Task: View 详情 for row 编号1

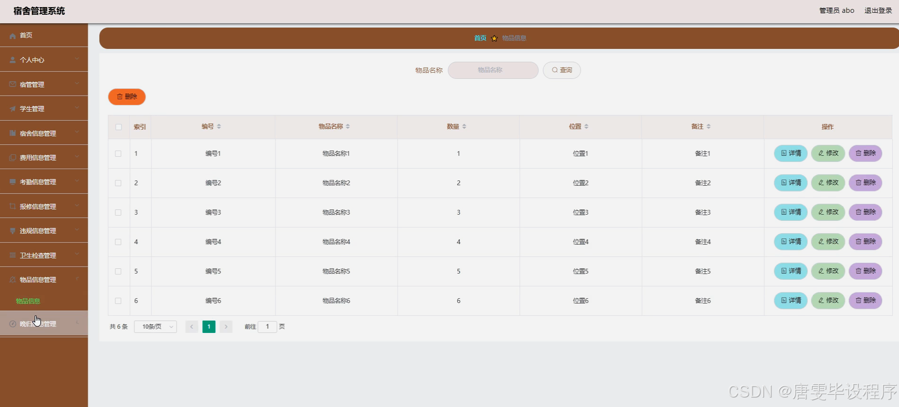Action: point(791,153)
